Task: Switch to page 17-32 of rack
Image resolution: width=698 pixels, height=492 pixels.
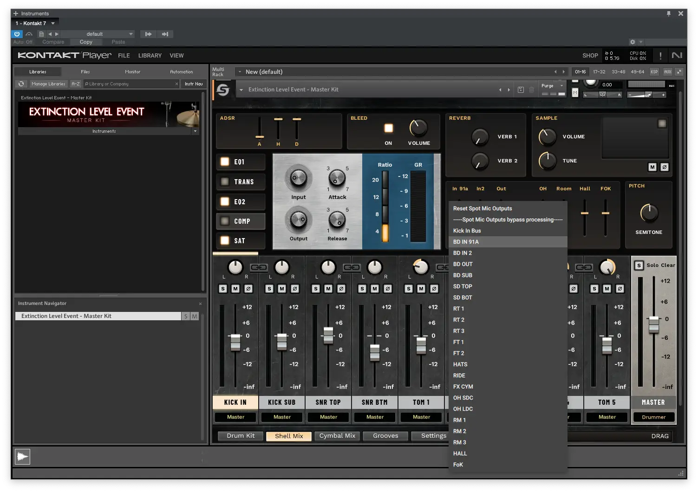Action: 599,72
